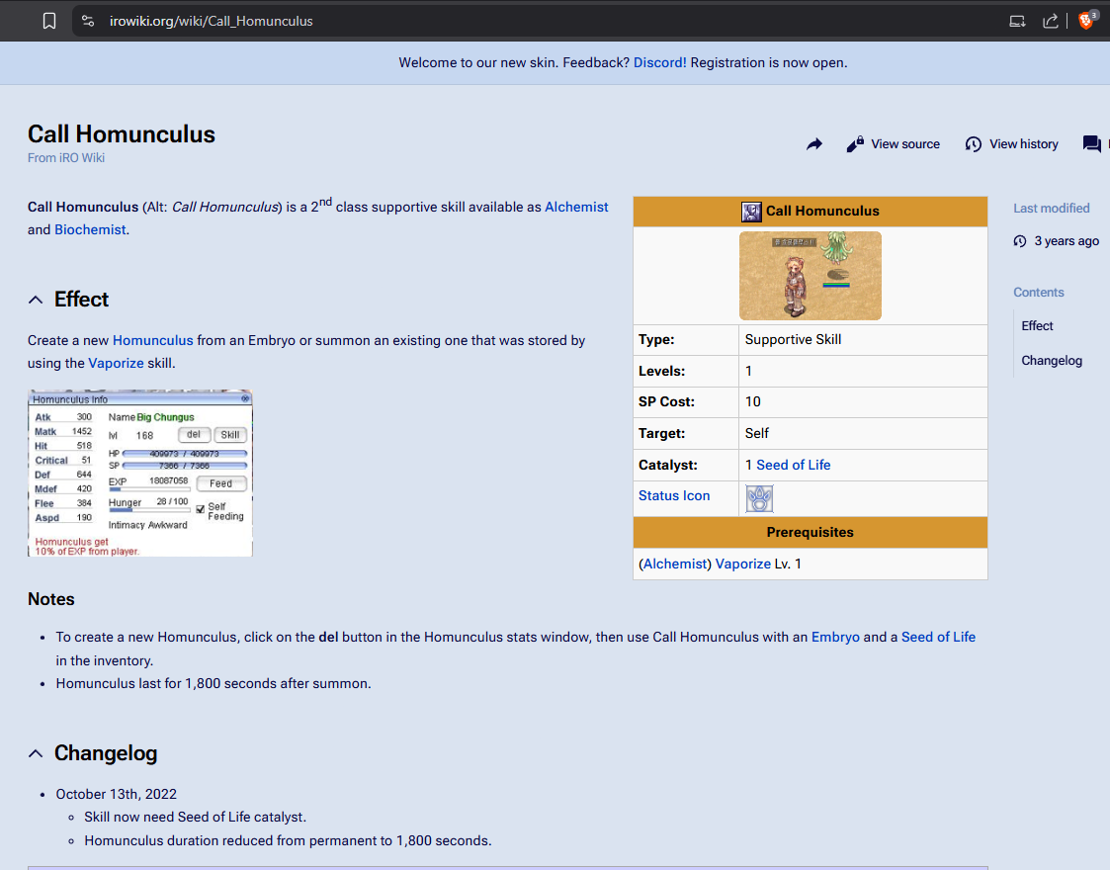Click the Brave shields lion icon
Image resolution: width=1110 pixels, height=870 pixels.
(x=1085, y=21)
